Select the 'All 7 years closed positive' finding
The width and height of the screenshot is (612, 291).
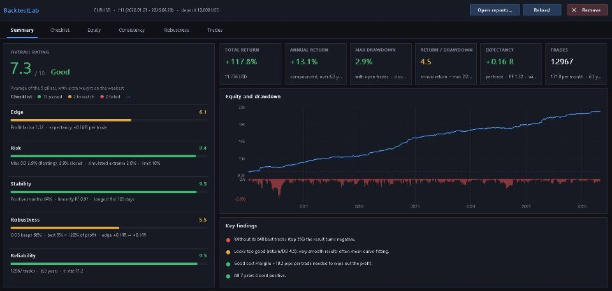[259, 276]
